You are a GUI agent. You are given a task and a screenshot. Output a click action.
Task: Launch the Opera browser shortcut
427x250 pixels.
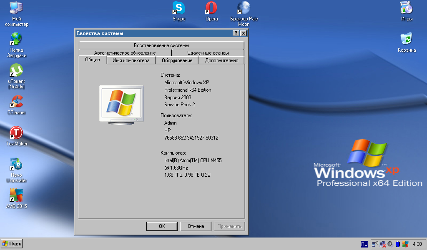tap(211, 8)
